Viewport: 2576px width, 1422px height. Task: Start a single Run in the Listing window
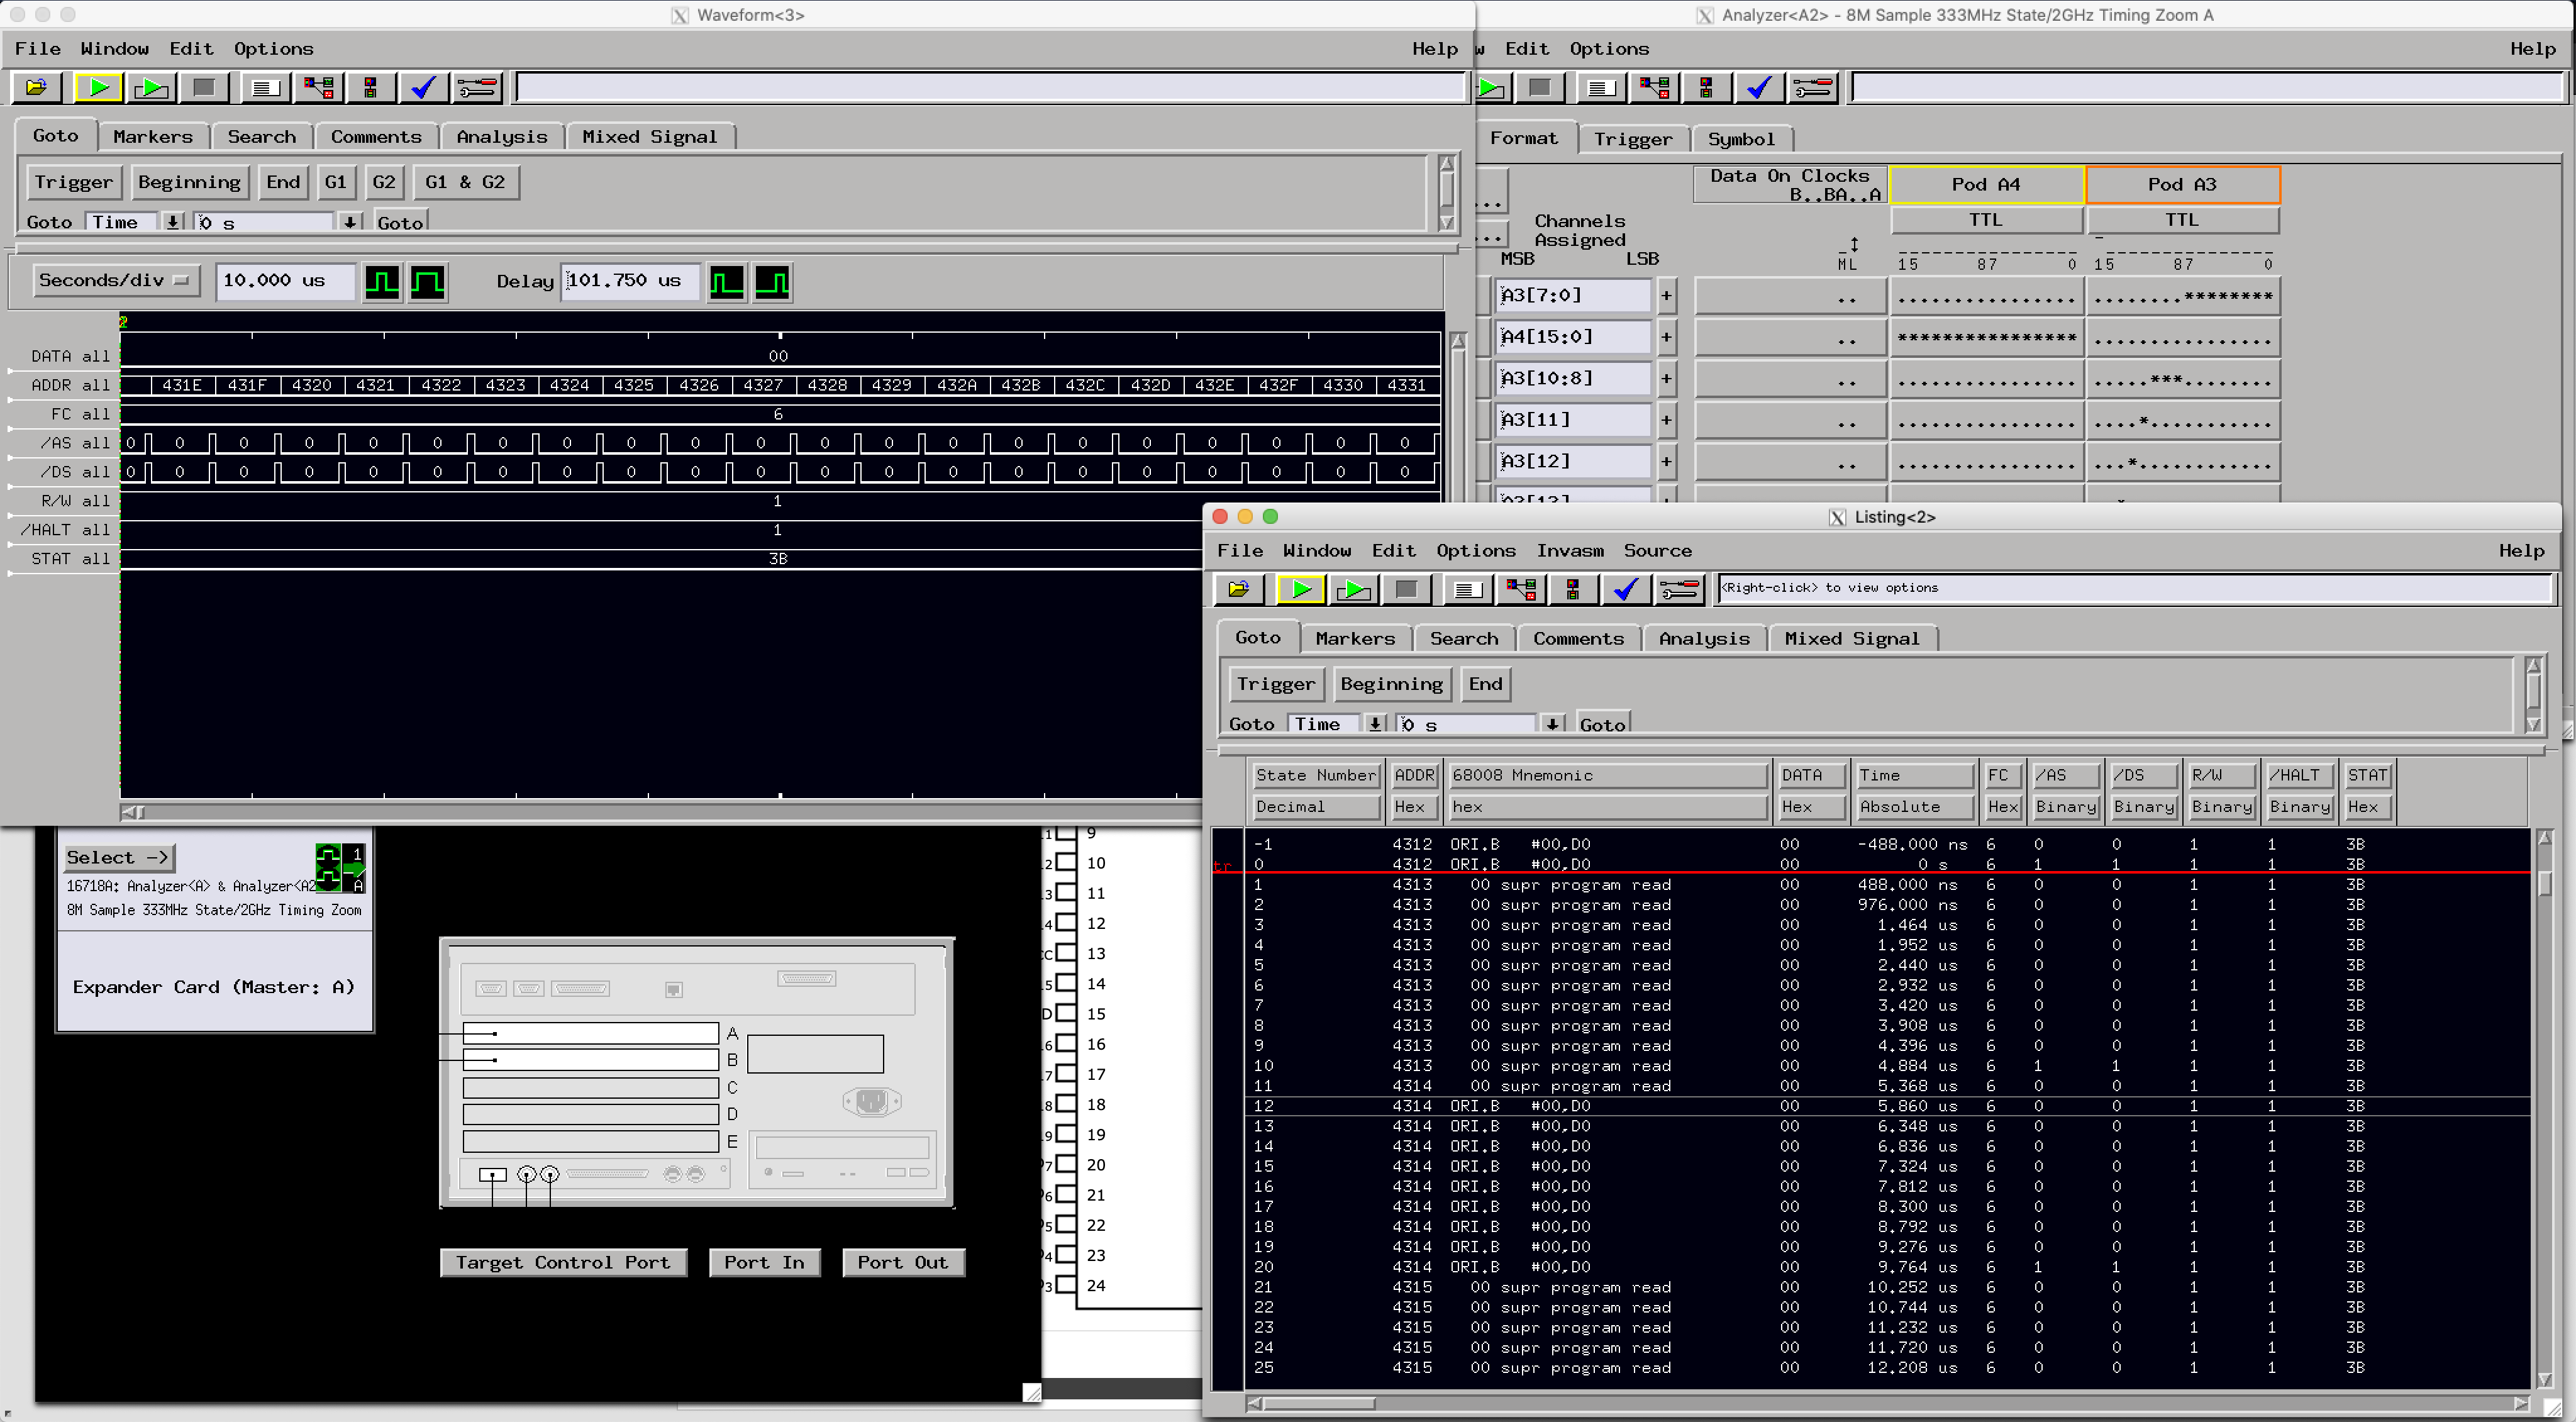[x=1300, y=589]
